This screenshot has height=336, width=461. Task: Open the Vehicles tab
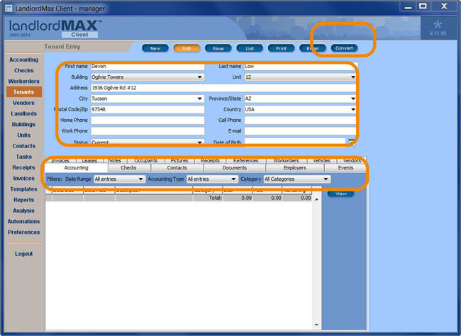point(322,160)
